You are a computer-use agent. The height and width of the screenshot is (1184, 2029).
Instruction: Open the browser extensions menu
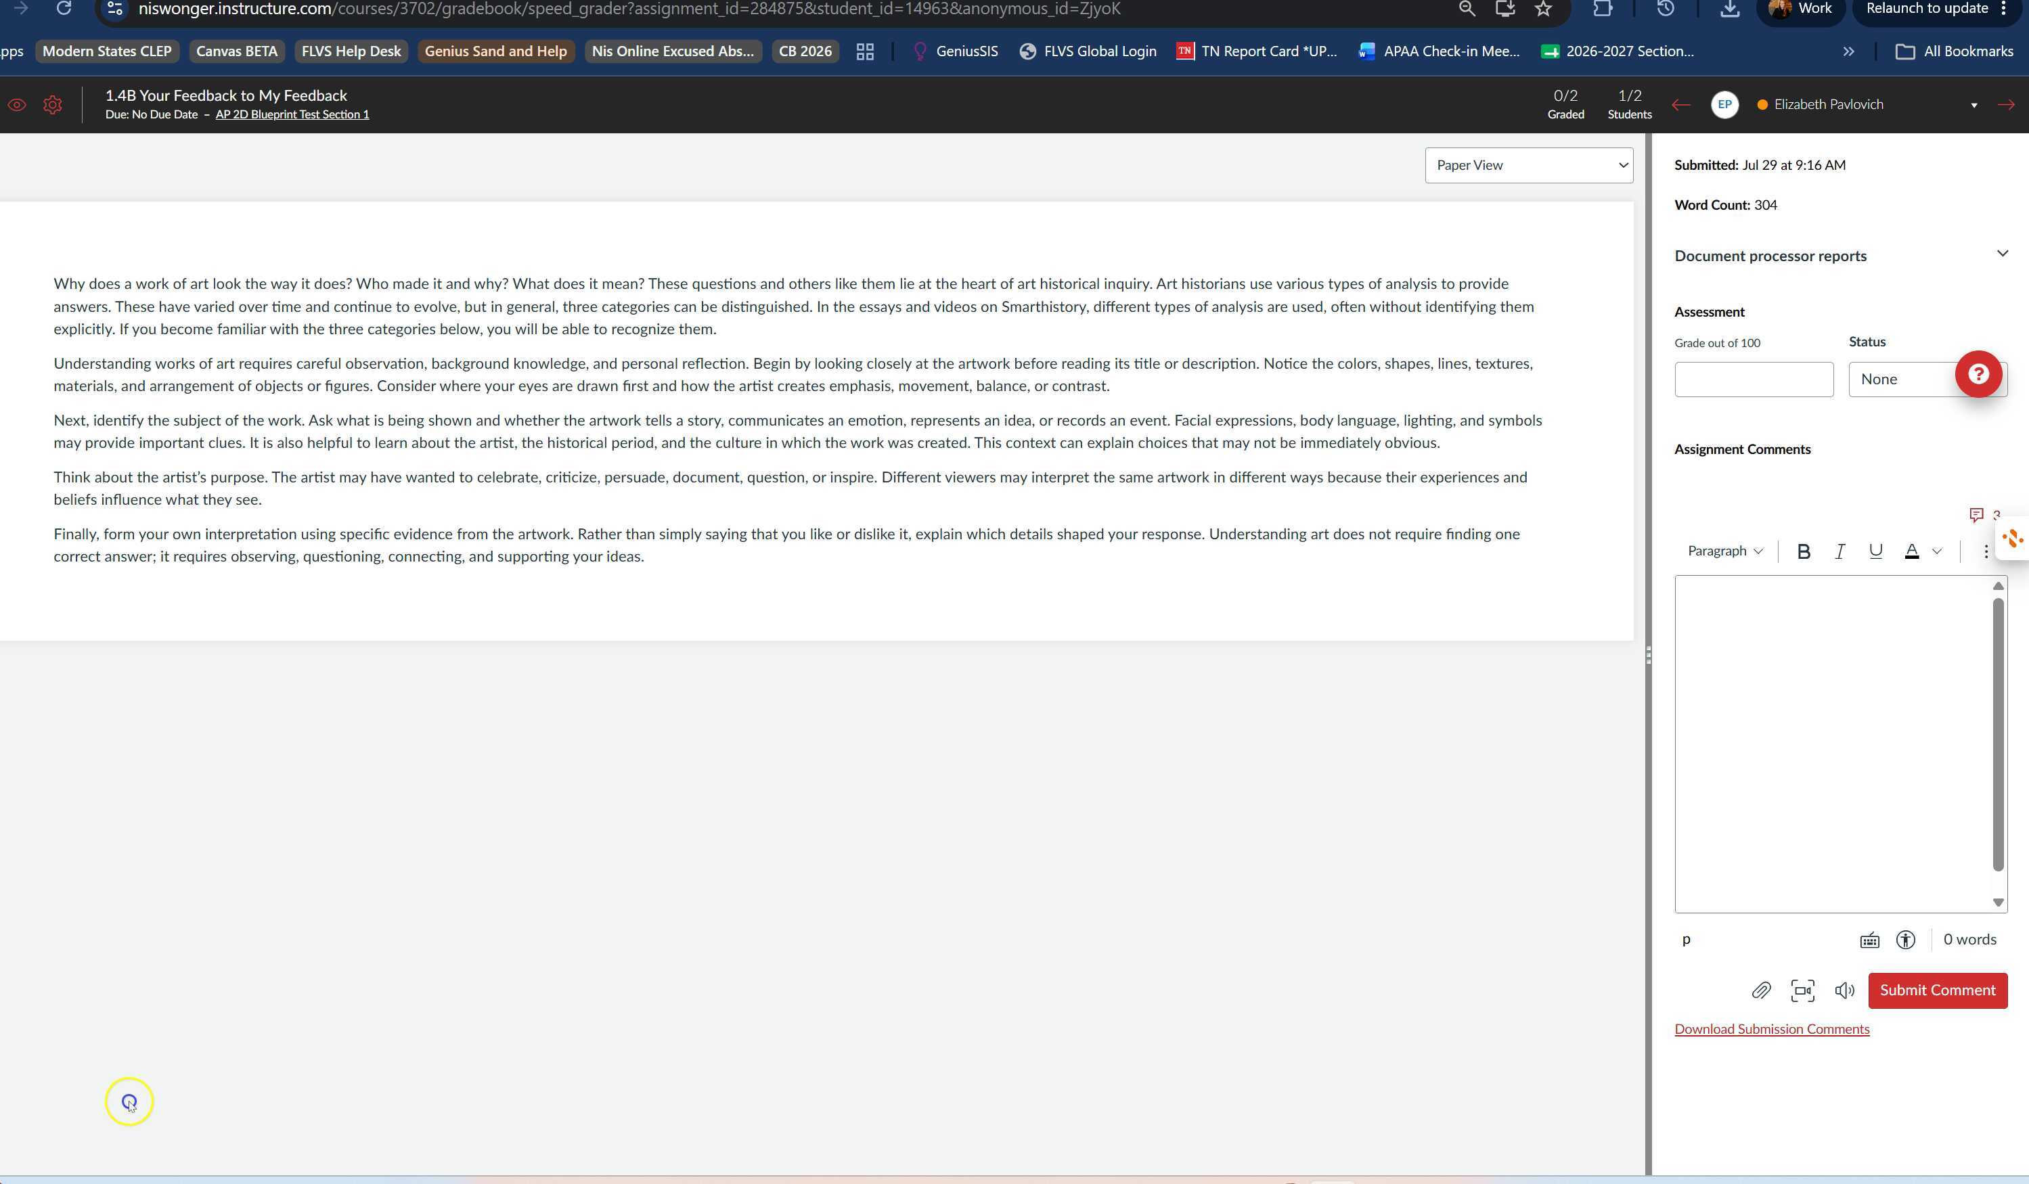pyautogui.click(x=1602, y=9)
